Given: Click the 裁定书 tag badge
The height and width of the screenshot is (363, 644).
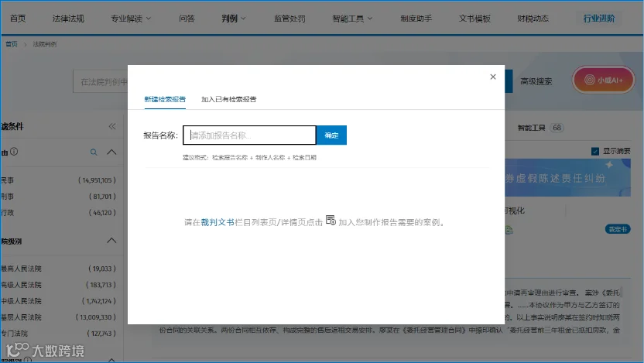Looking at the screenshot, I should [618, 229].
